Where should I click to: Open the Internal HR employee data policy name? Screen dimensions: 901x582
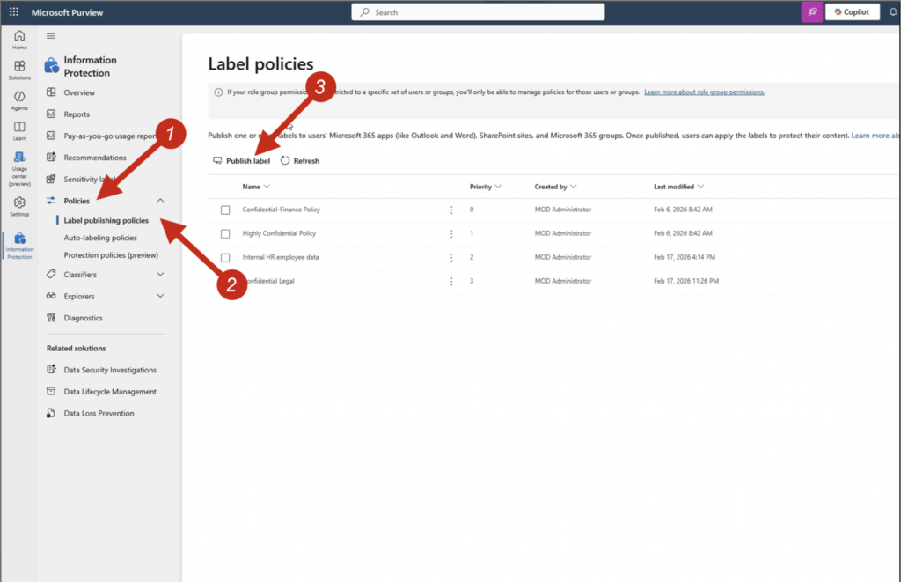point(281,257)
